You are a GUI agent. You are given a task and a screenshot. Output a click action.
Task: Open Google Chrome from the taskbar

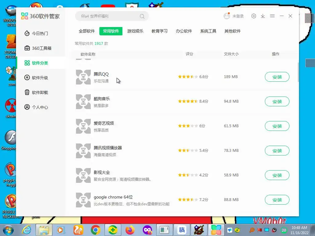[95, 230]
